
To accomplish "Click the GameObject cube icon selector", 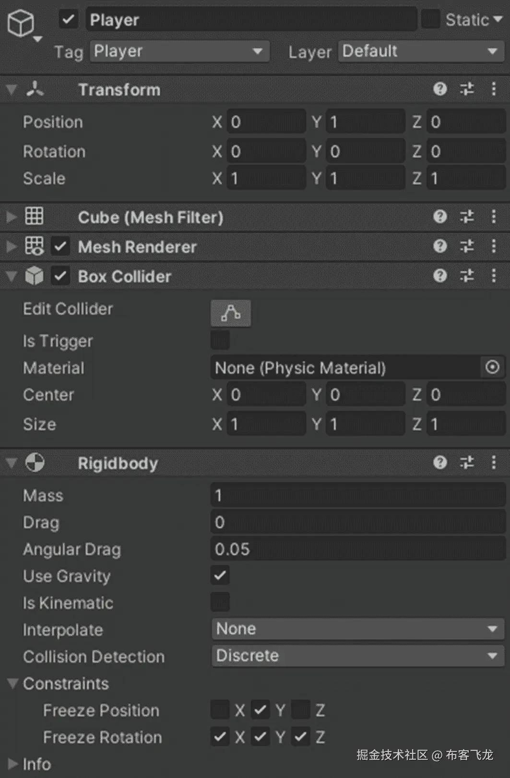I will (x=22, y=23).
